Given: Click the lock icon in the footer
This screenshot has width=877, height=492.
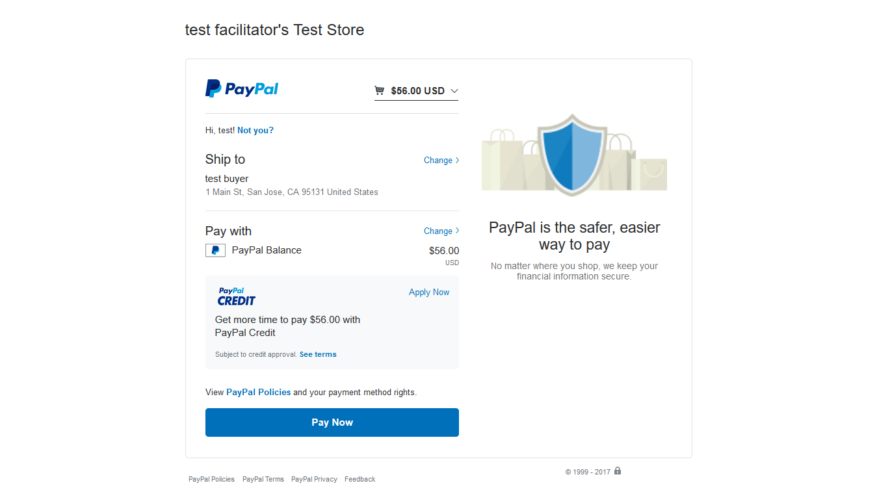Looking at the screenshot, I should click(x=616, y=471).
